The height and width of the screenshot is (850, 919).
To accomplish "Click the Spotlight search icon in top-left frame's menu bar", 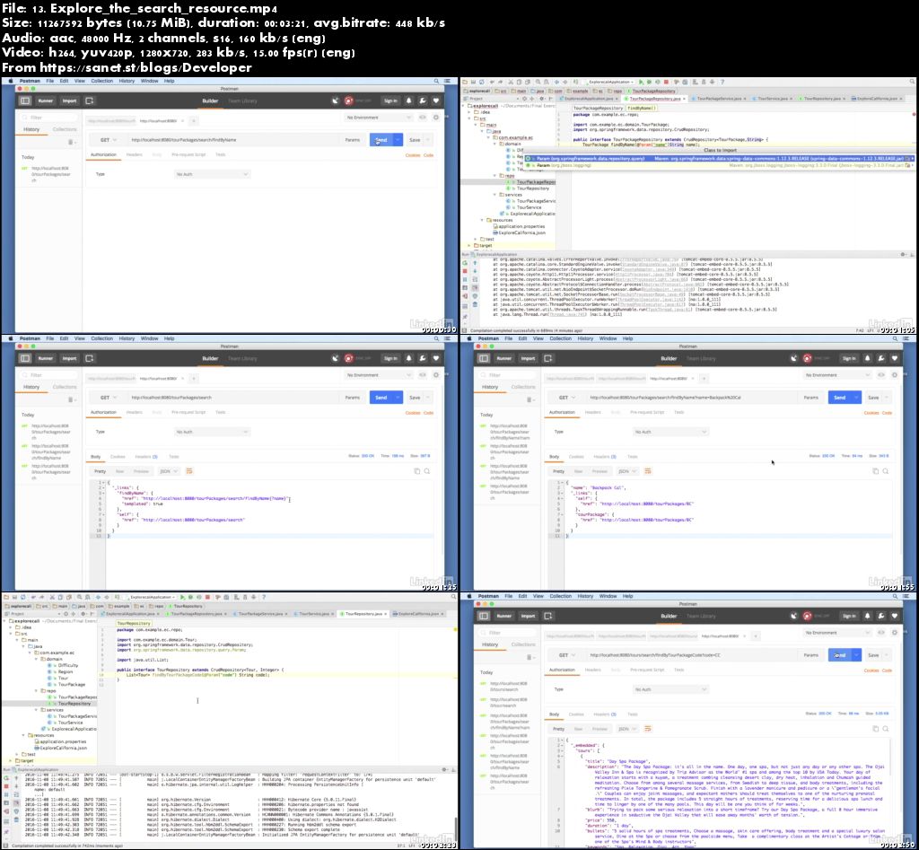I will click(x=436, y=81).
